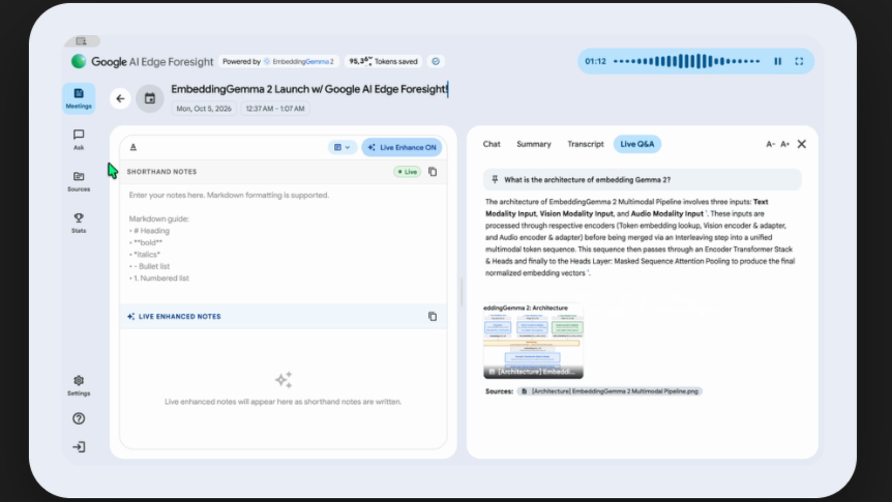Open the EmbeddingGemma 2 Architecture thumbnail
Viewport: 892px width, 502px height.
(533, 341)
